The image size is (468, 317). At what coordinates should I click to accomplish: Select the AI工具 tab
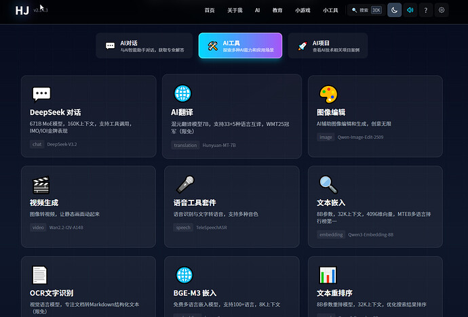(x=240, y=45)
